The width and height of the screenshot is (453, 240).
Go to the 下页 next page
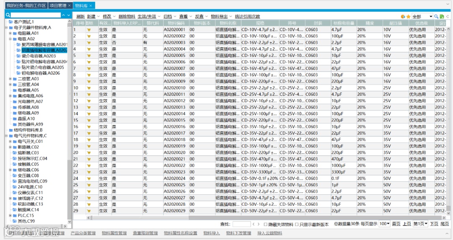(434, 224)
